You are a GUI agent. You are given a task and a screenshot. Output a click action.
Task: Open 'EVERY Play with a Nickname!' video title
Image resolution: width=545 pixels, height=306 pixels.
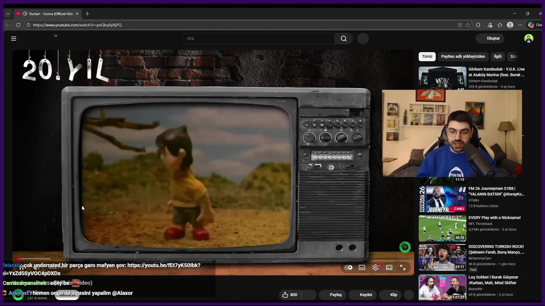[494, 218]
